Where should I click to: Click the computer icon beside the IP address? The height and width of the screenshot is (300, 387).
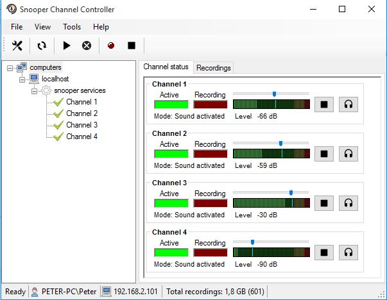(x=107, y=292)
